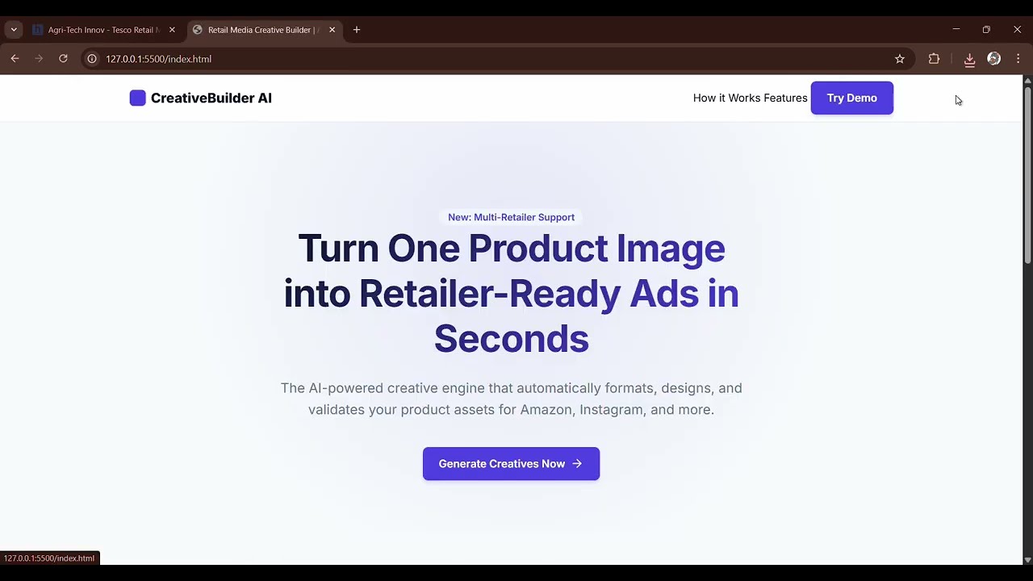
Task: Click the word "Seconds" in the headline
Action: (x=512, y=339)
